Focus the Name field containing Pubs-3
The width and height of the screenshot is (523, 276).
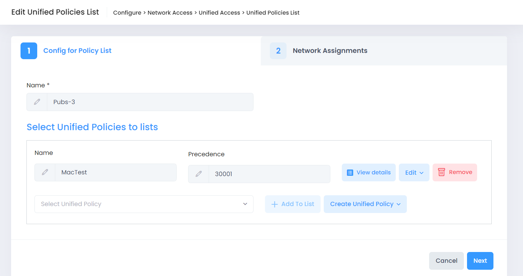coord(150,102)
